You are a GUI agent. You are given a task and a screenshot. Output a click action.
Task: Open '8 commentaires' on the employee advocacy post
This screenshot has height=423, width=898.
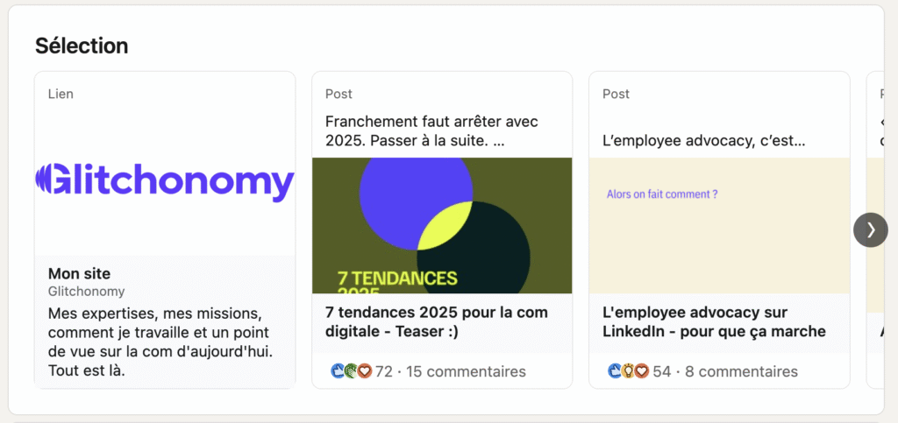tap(741, 371)
